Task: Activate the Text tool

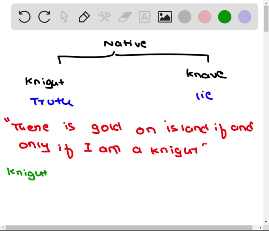Action: 144,17
